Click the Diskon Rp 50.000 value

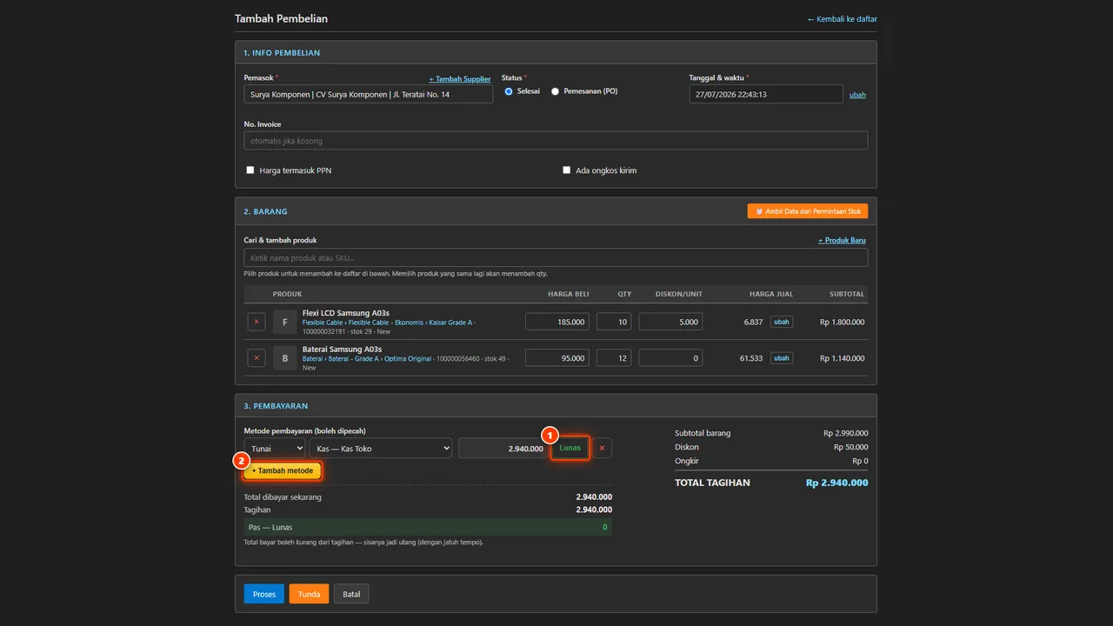tap(850, 447)
